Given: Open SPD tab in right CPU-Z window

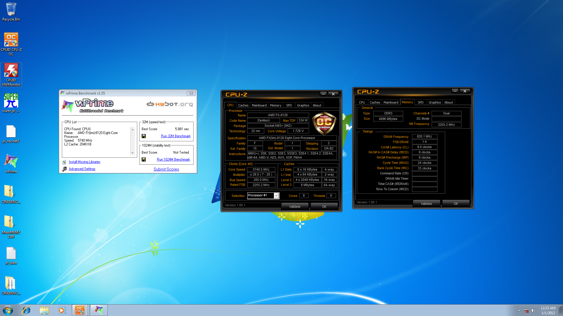Looking at the screenshot, I should [x=421, y=102].
